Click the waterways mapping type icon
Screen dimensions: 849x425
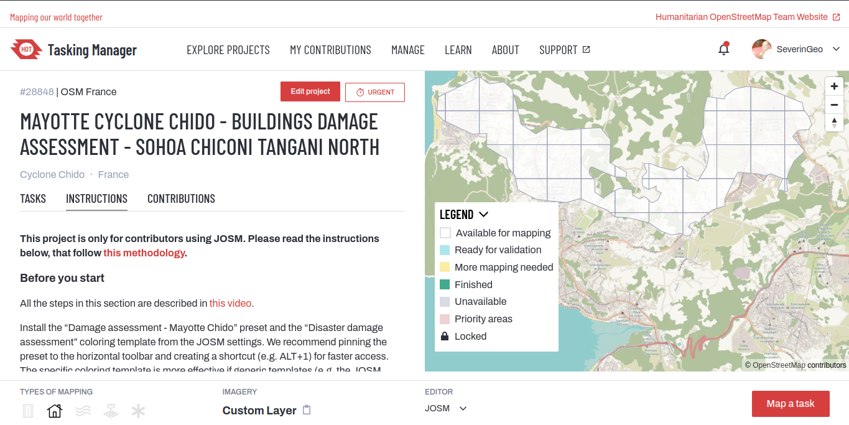pyautogui.click(x=83, y=411)
